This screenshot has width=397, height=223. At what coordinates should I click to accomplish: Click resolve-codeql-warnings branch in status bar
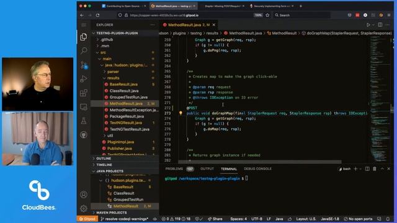[124, 219]
